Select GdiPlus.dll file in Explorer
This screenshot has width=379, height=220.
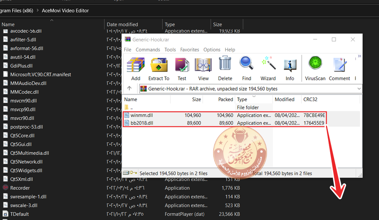(x=21, y=66)
